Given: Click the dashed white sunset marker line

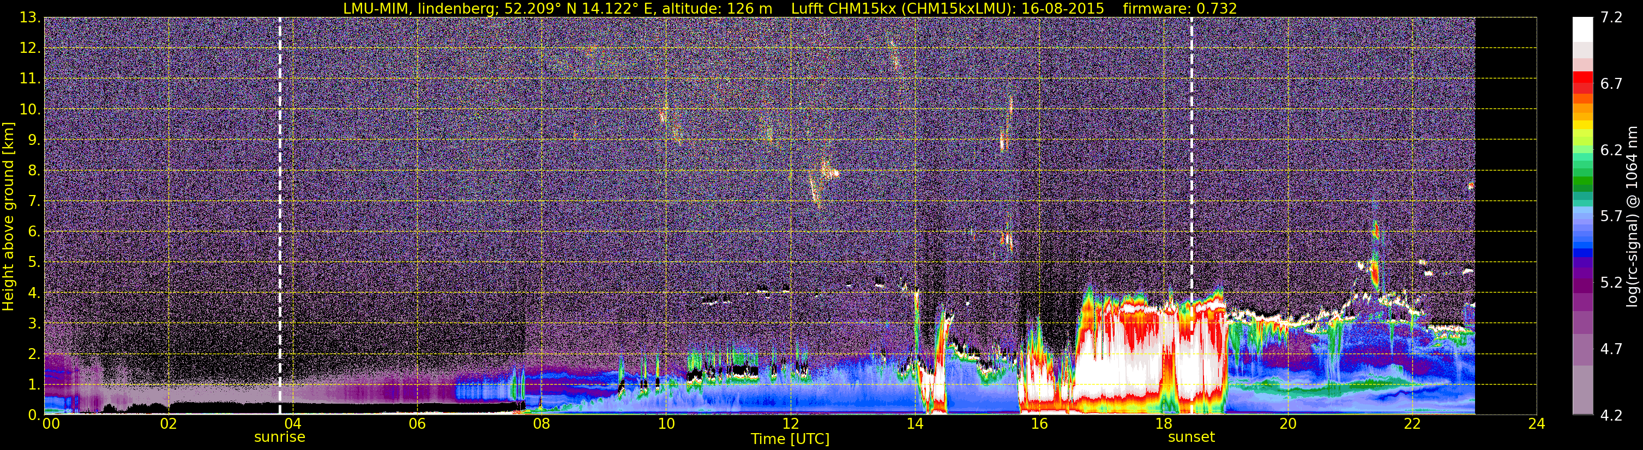Looking at the screenshot, I should tap(1191, 215).
